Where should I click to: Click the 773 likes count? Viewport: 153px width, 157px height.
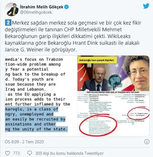point(17,153)
